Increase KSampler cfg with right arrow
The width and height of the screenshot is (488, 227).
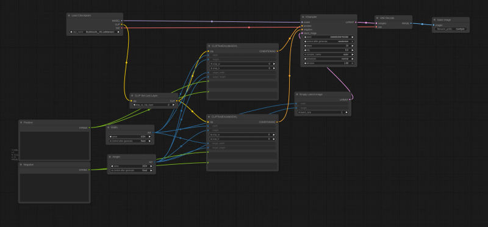pyautogui.click(x=353, y=50)
